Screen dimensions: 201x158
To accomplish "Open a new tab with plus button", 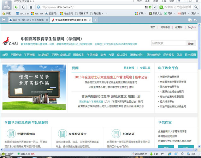I will click(x=95, y=20).
